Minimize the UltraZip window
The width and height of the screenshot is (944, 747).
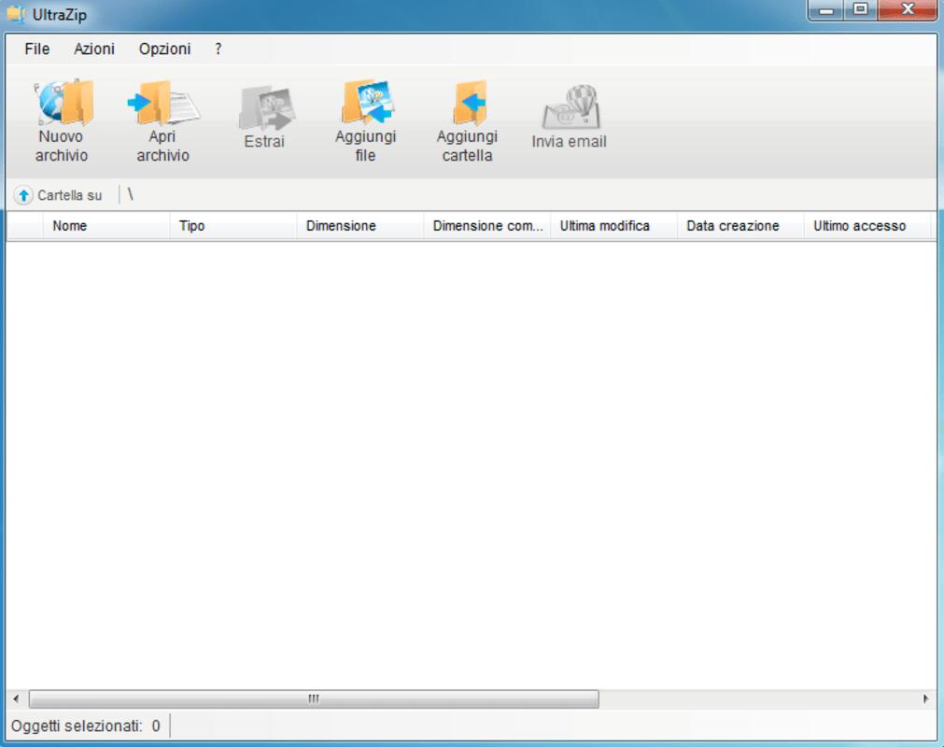pos(826,10)
